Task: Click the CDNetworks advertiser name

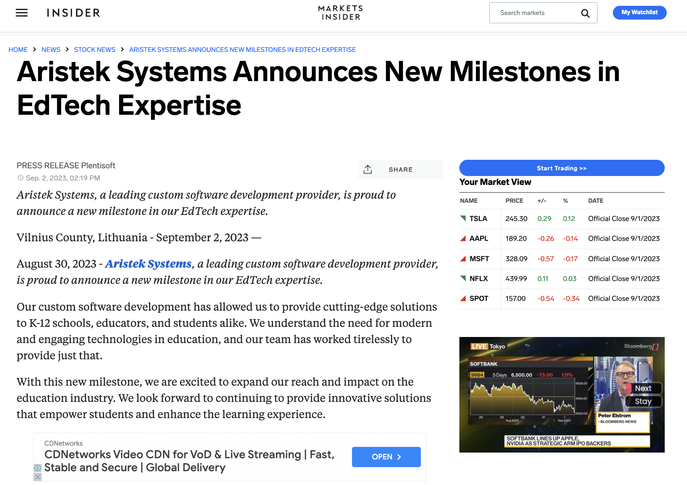Action: 64,443
